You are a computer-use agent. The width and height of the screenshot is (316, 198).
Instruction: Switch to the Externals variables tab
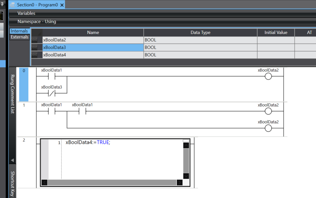coord(19,37)
